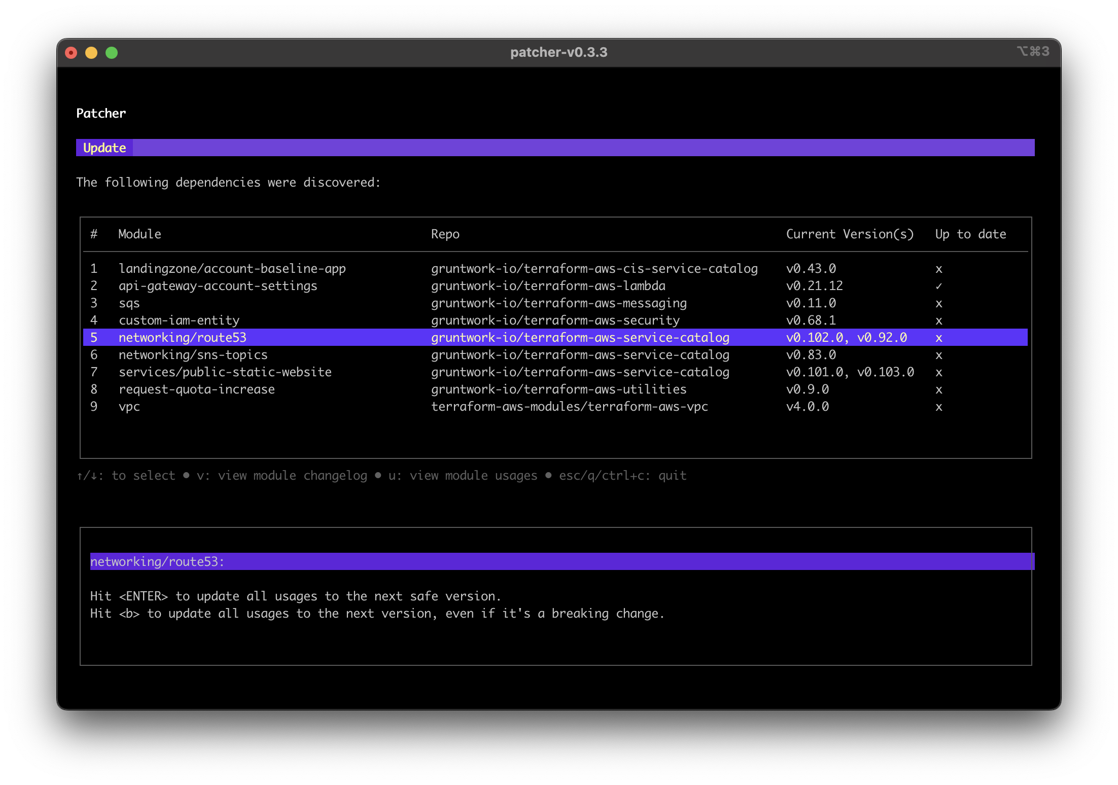Select landingzone/account-baseline-app dependency
1118x785 pixels.
pos(232,268)
